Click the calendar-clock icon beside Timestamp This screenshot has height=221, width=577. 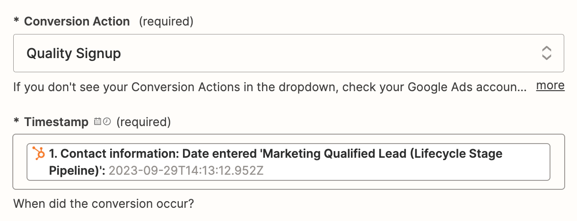[x=102, y=122]
